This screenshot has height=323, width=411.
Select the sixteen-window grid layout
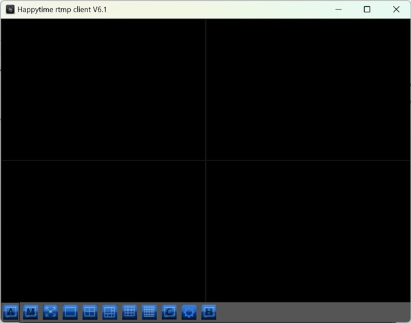coord(149,312)
